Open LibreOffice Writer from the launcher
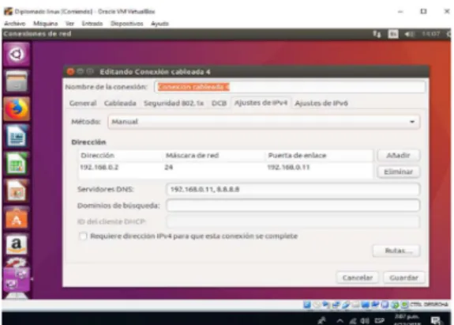454x325 pixels. click(x=17, y=136)
